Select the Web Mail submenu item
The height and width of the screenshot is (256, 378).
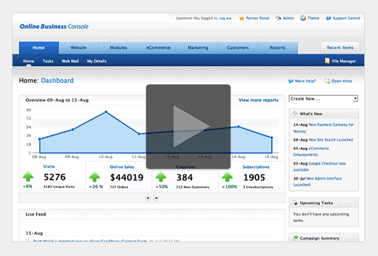[70, 61]
